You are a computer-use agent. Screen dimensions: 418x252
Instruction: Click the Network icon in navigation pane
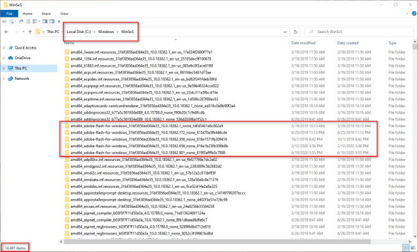click(10, 79)
